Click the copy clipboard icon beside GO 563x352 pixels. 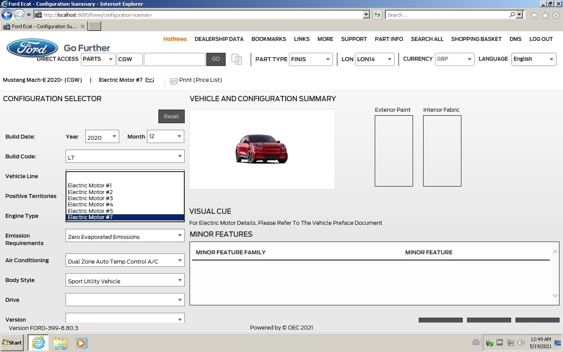click(237, 59)
